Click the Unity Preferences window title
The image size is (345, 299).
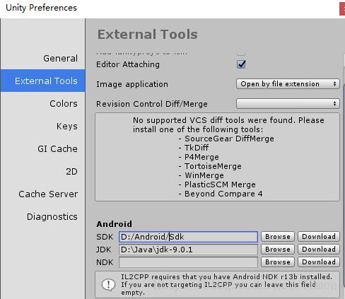coord(41,8)
